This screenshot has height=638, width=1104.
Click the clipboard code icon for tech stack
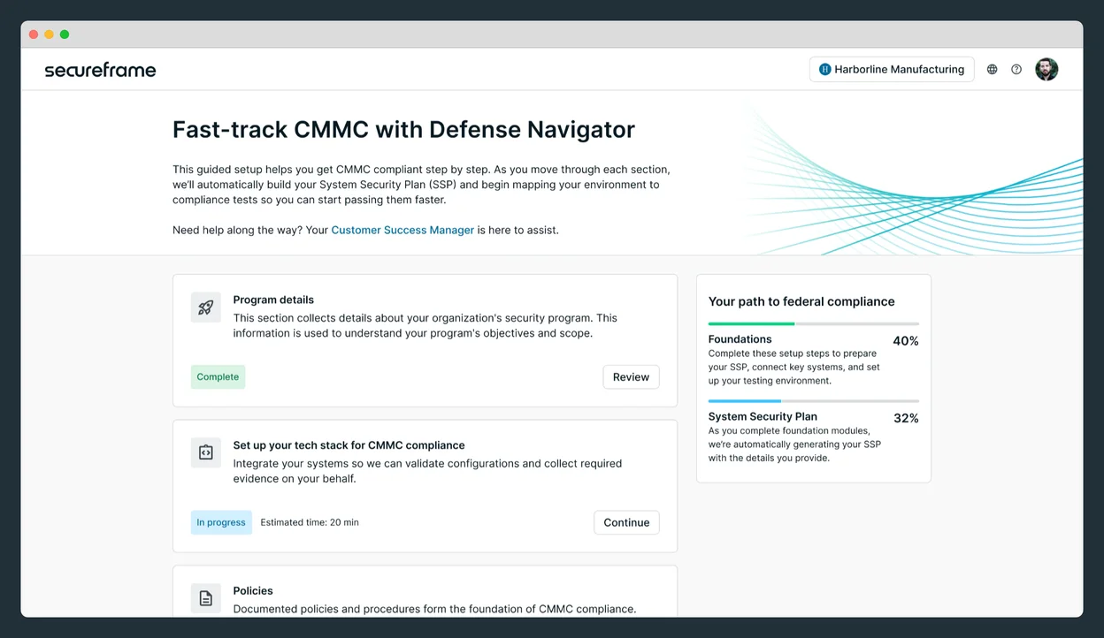click(x=205, y=452)
